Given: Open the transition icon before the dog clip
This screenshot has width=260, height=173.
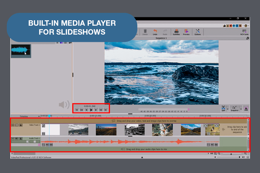Looking at the screenshot, I should pyautogui.click(x=206, y=126).
